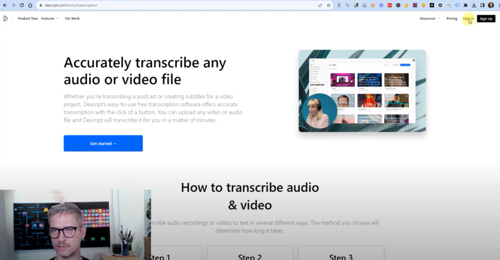Select the Step 2 card
Screen dimensions: 500x260
[250, 253]
